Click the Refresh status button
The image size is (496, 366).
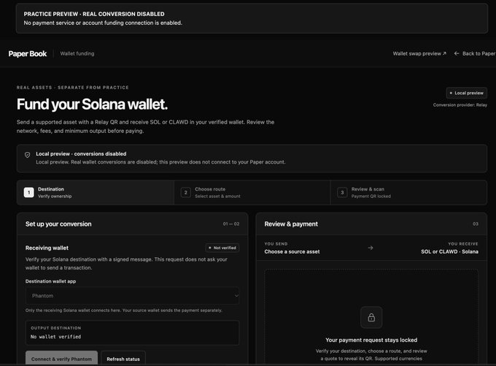[x=123, y=359]
